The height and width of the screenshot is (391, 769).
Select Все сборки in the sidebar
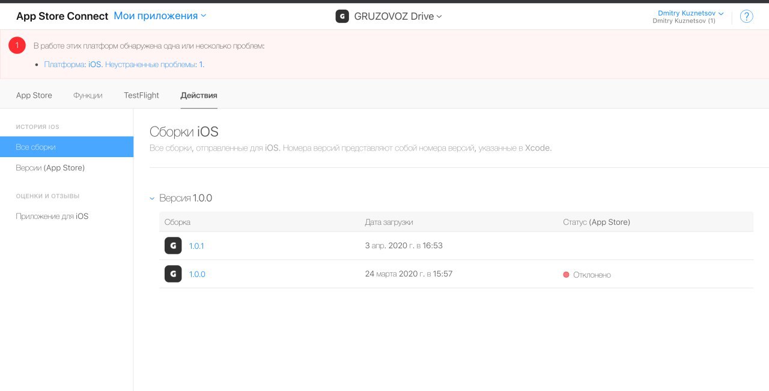[x=67, y=147]
